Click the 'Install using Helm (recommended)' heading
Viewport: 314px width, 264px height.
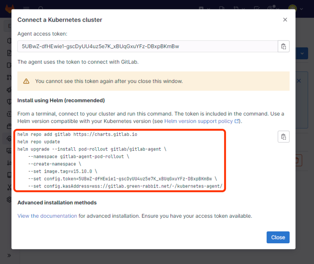pos(61,100)
